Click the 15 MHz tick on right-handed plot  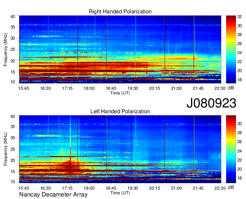click(13, 72)
